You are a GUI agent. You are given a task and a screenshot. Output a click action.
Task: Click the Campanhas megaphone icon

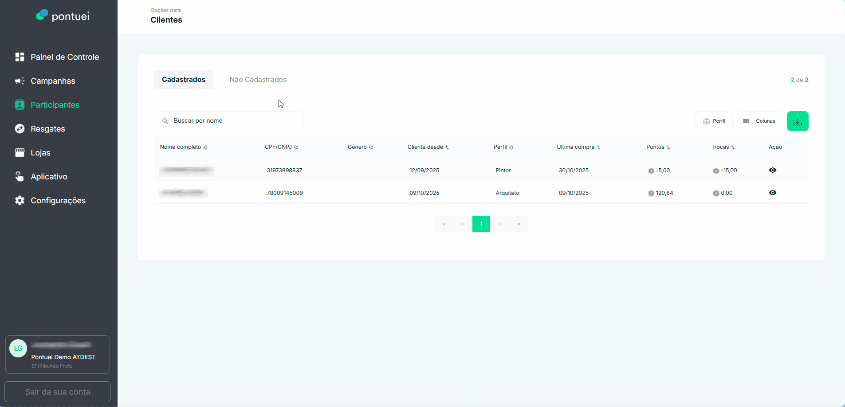pos(20,81)
